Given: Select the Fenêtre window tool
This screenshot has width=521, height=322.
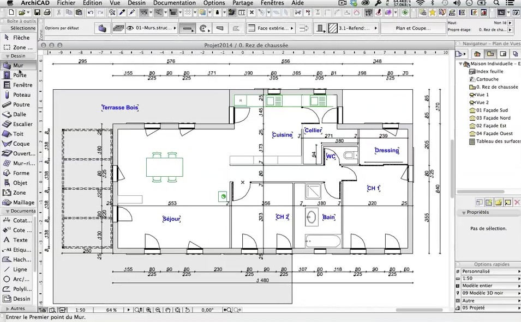Looking at the screenshot, I should (x=18, y=85).
